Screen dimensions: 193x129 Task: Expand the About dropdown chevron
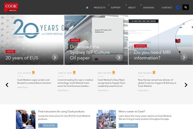coord(141,5)
